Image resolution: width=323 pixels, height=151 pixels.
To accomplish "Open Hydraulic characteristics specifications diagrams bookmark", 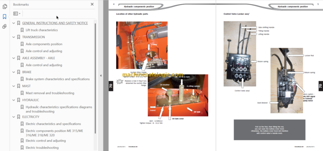I will pos(59,109).
